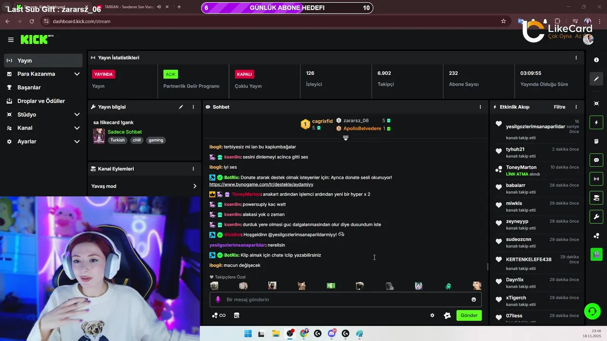Click the purple microphone in message box
Screen dimensions: 607x341
218,299
